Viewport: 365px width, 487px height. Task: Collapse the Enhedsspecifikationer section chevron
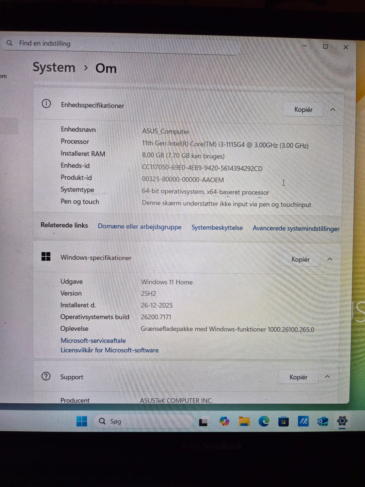pos(333,110)
